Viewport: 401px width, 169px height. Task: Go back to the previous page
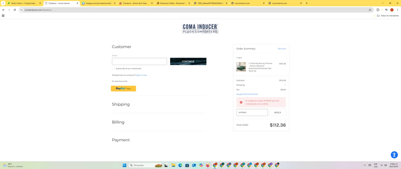(x=3, y=10)
